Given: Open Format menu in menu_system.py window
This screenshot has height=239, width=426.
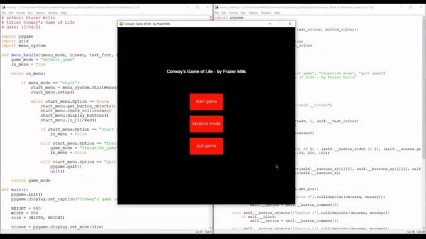Looking at the screenshot, I should click(234, 13).
